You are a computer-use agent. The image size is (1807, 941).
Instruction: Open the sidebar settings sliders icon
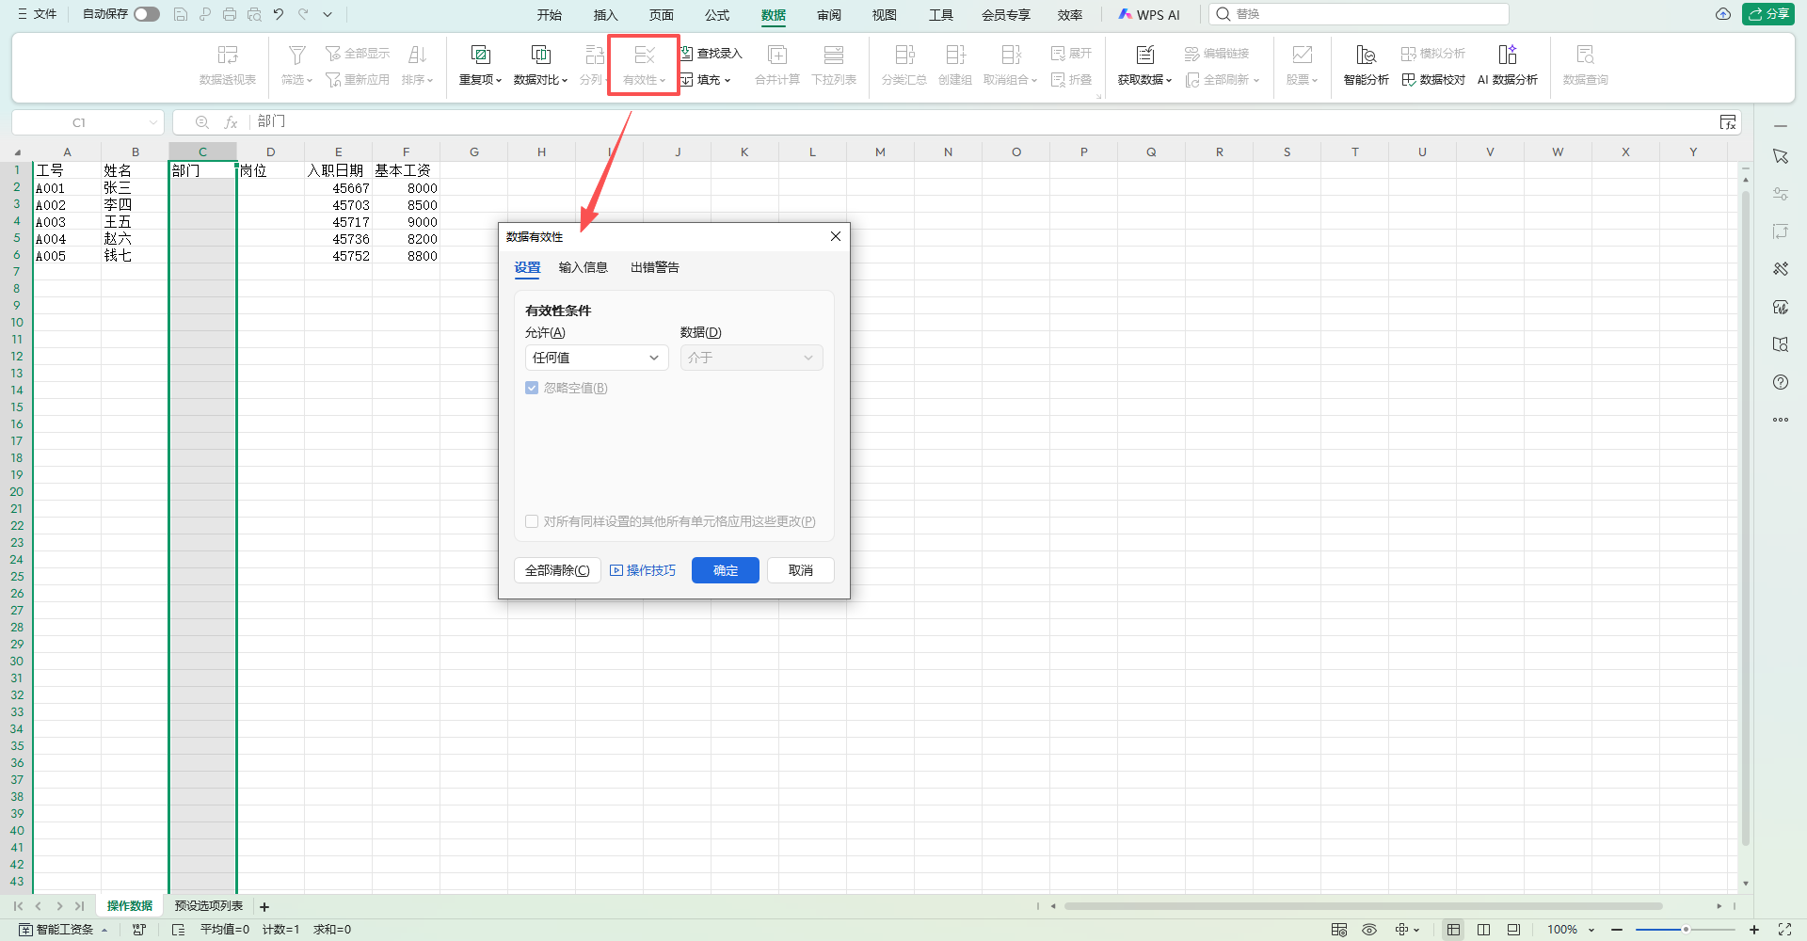tap(1781, 194)
